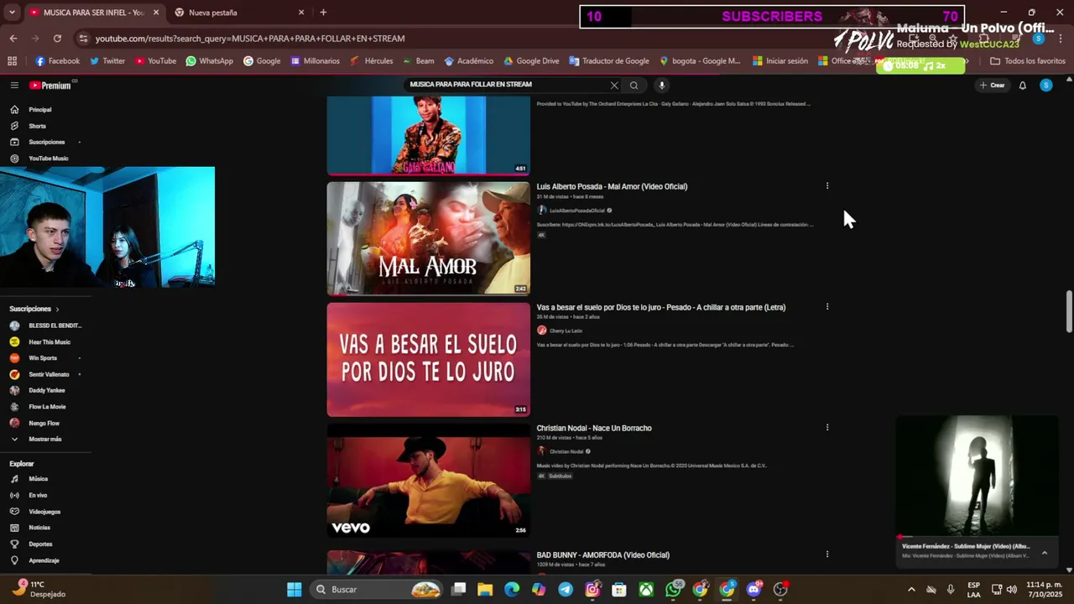Open the browser apps grid icon
Viewport: 1074px width, 604px height.
click(x=12, y=61)
